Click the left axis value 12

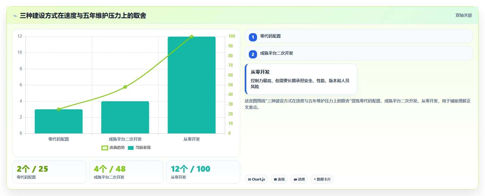[x=20, y=36]
